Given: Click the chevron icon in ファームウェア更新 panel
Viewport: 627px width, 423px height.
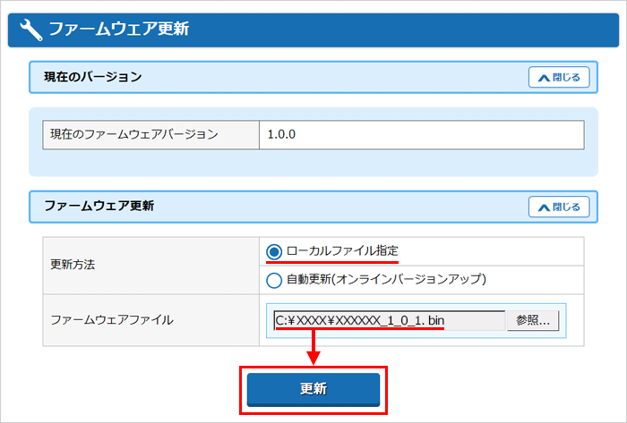Looking at the screenshot, I should point(543,207).
